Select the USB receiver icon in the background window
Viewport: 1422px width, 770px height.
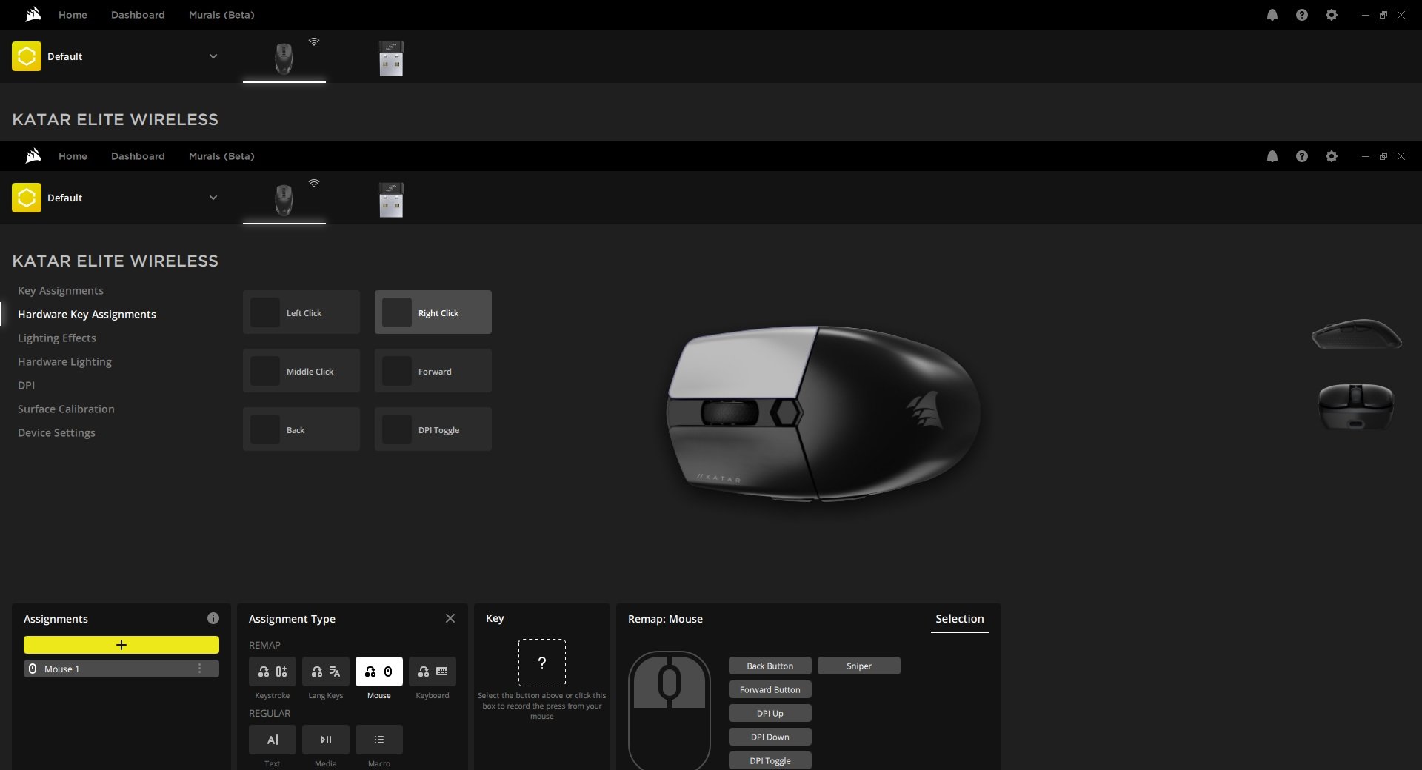coord(391,58)
